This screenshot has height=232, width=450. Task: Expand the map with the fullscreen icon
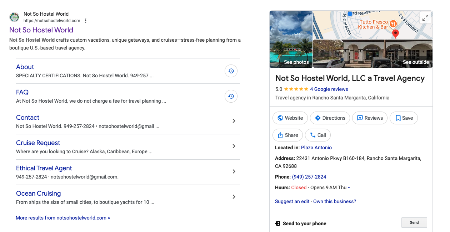(x=425, y=18)
